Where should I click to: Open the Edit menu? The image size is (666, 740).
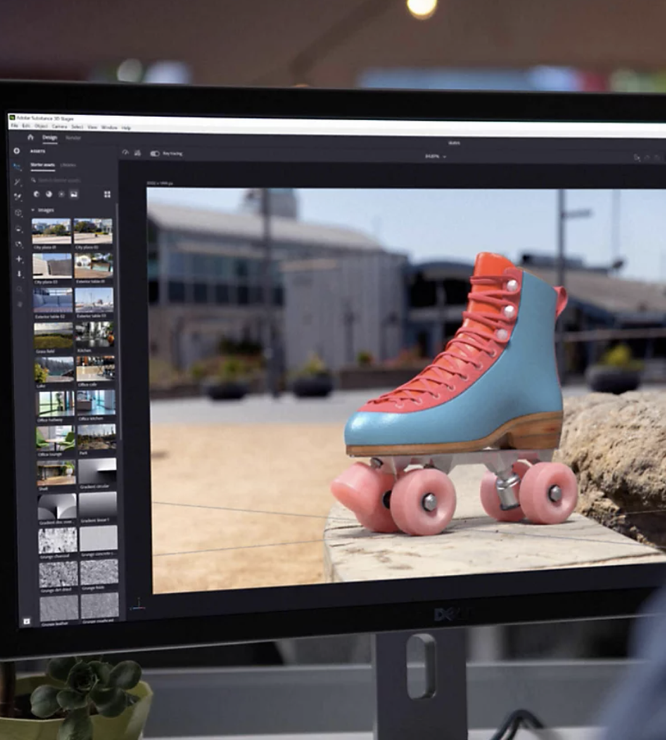coord(26,126)
